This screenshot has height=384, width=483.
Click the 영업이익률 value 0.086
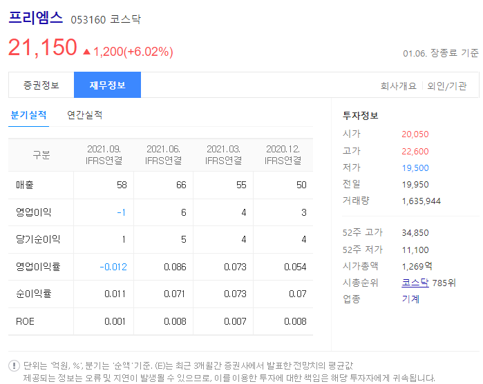175,267
